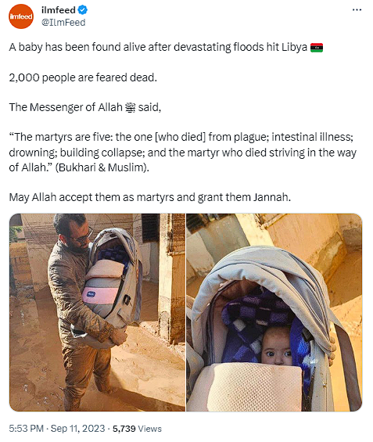373x442 pixels.
Task: Click the hadith quote paragraph
Action: click(x=182, y=153)
